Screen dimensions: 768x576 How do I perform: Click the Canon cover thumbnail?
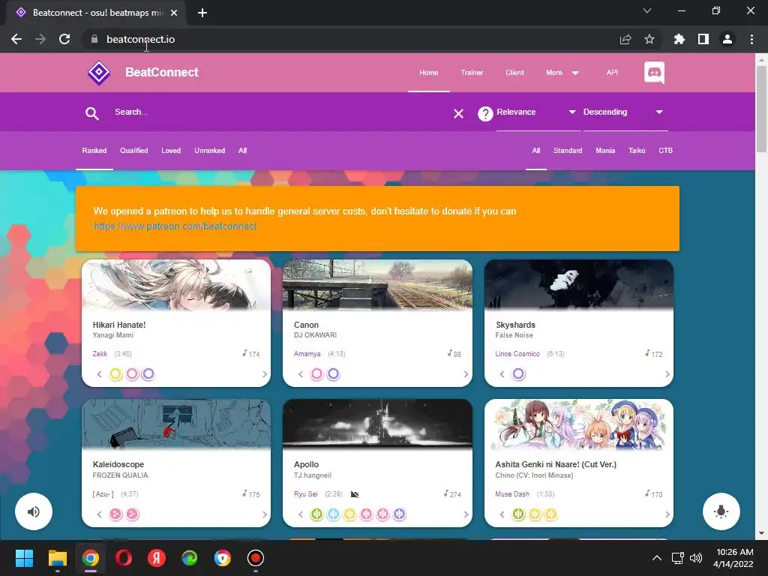tap(378, 285)
